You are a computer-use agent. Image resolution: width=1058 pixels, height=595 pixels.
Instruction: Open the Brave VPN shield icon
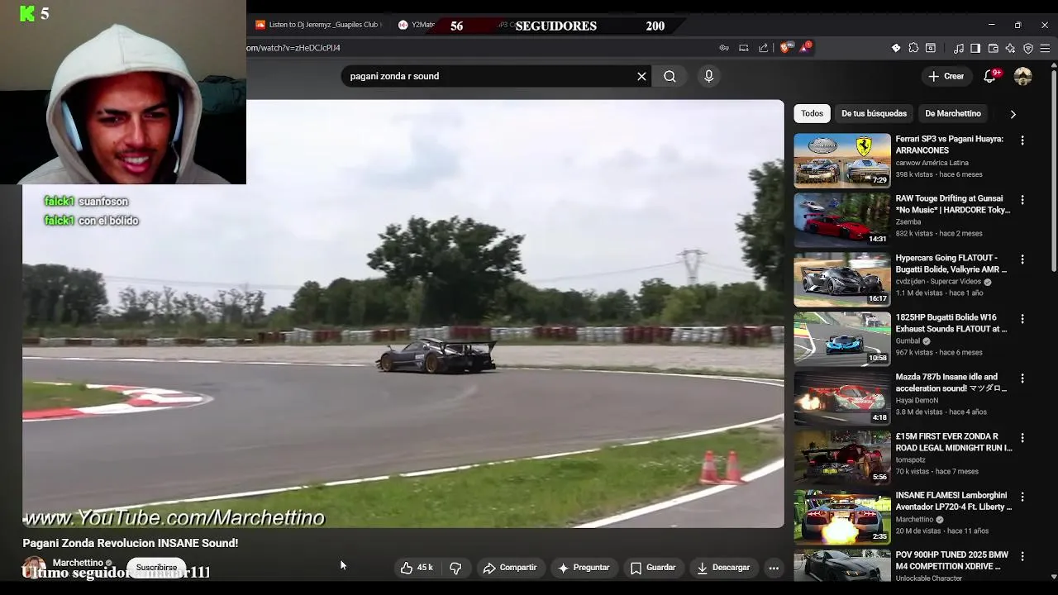tap(1028, 48)
